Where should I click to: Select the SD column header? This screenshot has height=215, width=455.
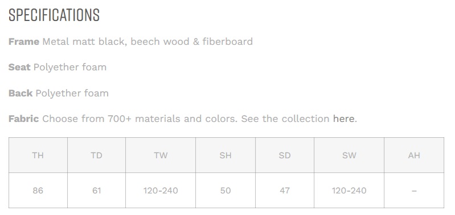pos(285,155)
